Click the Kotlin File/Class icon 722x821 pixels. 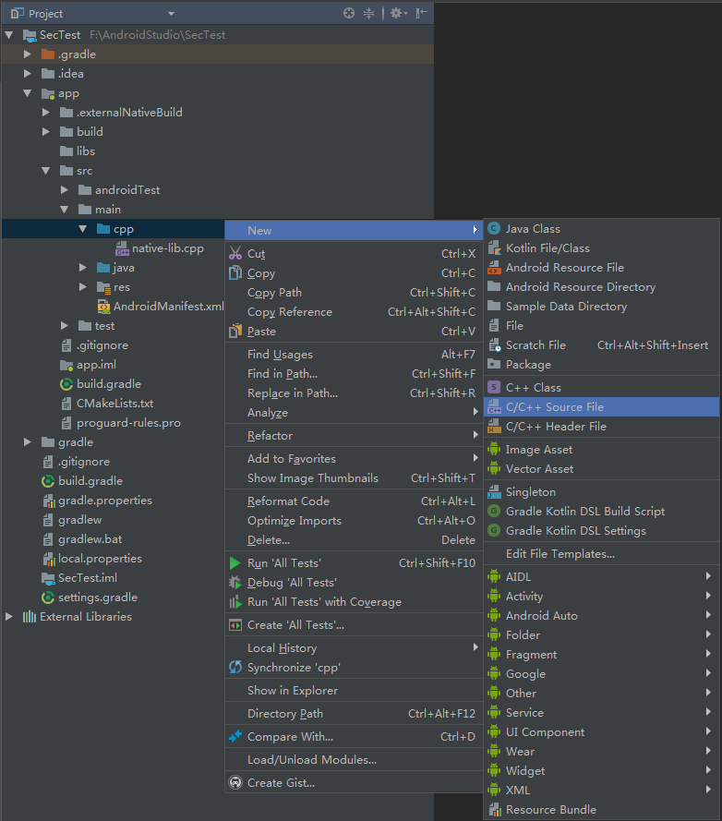tap(494, 248)
